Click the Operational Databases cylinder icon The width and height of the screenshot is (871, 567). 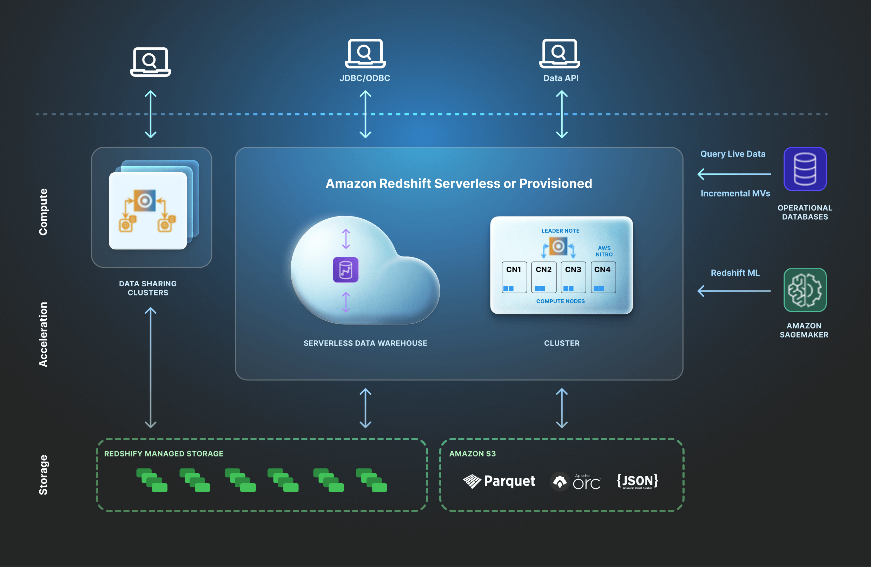click(x=805, y=169)
